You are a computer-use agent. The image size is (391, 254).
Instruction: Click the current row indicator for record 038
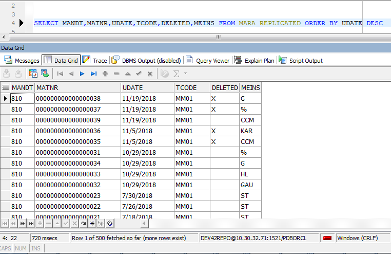(5, 98)
